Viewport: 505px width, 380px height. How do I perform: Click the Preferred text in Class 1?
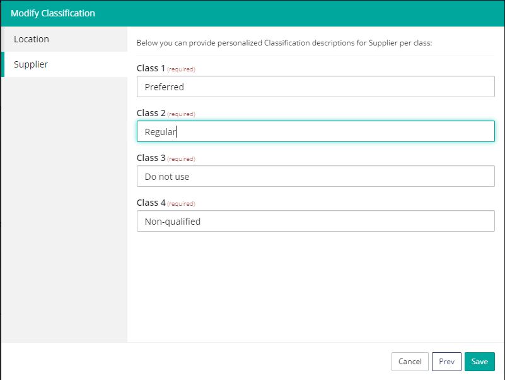(161, 86)
